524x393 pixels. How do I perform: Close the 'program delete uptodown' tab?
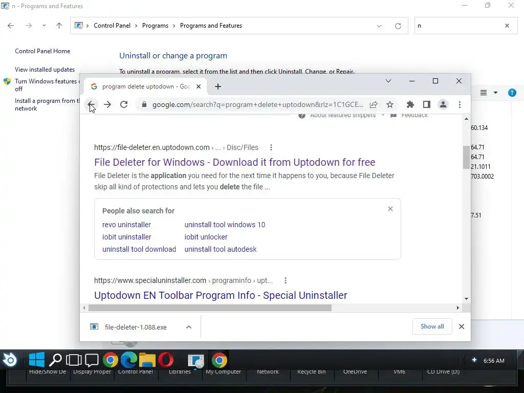pyautogui.click(x=199, y=86)
